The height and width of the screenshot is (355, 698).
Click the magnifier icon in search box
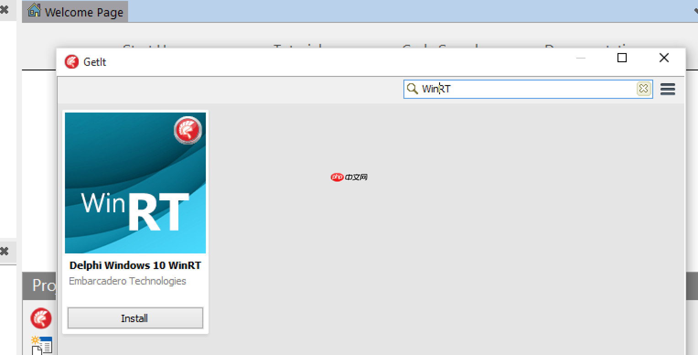(413, 89)
